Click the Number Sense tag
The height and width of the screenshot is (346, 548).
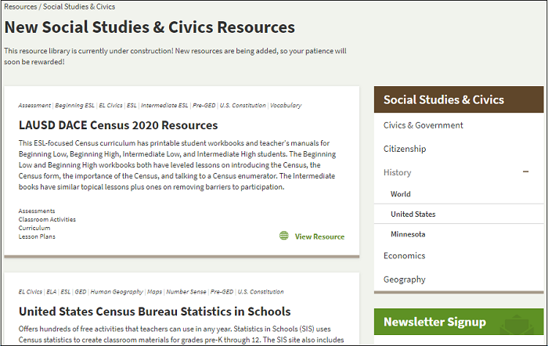tap(186, 291)
